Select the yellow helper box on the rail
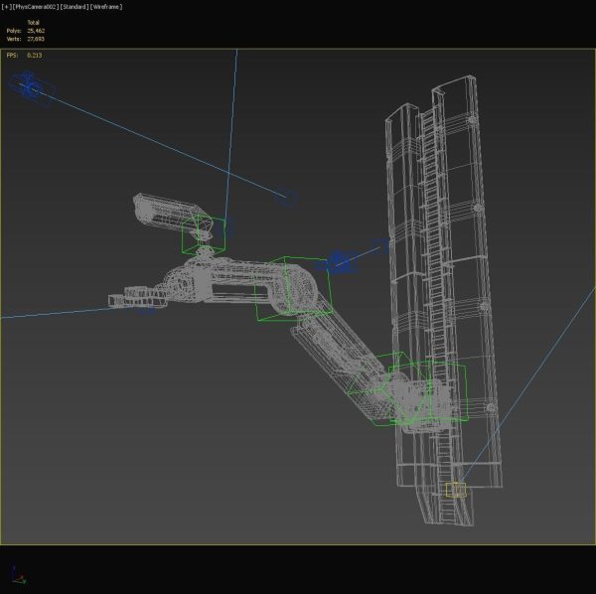The width and height of the screenshot is (596, 594). 456,490
